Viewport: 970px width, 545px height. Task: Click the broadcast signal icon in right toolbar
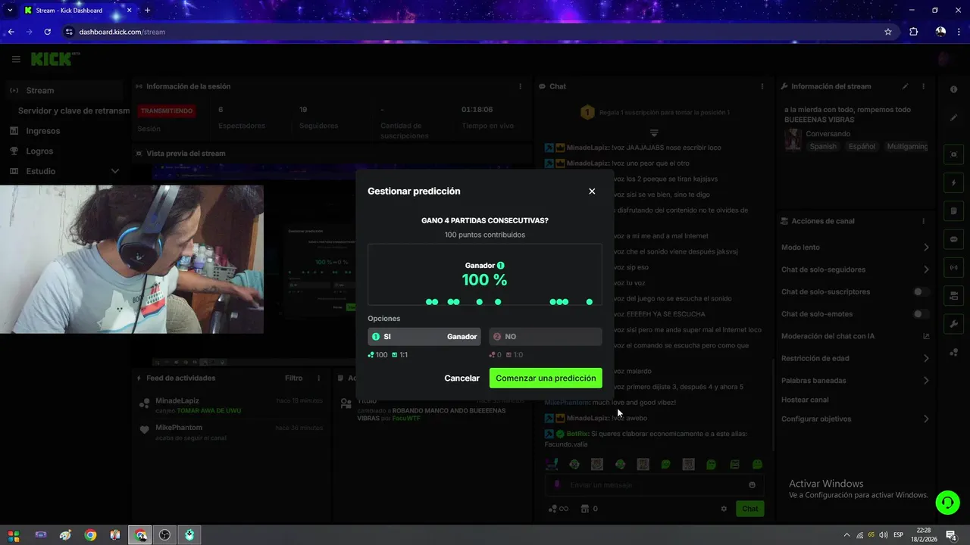pyautogui.click(x=953, y=267)
